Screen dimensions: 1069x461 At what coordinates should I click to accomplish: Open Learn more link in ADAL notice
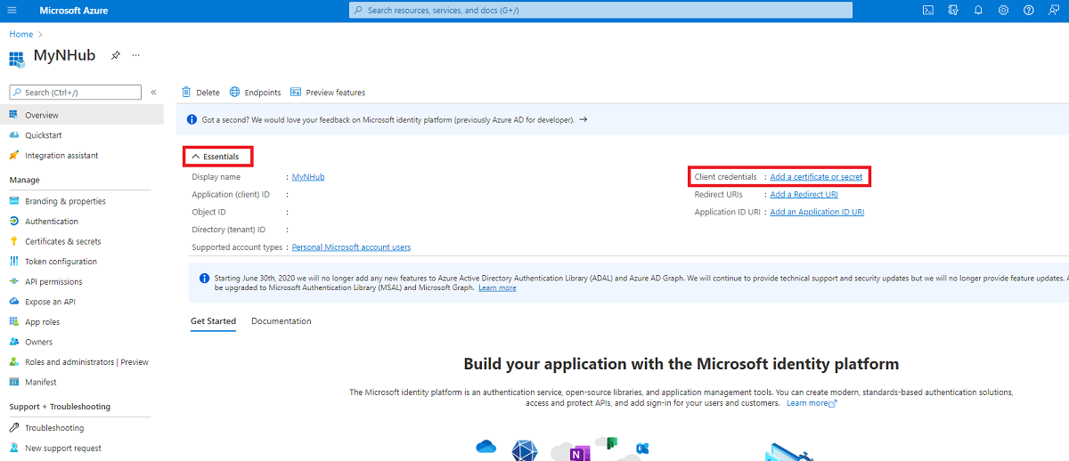497,288
